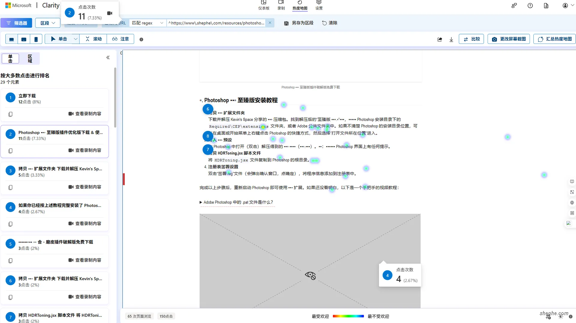The height and width of the screenshot is (323, 576).
Task: Open the 匹配 regex match-type dropdown
Action: (147, 23)
